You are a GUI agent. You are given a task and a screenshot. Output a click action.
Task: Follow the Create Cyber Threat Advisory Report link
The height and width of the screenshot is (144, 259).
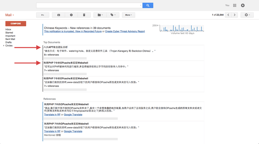pyautogui.click(x=125, y=31)
